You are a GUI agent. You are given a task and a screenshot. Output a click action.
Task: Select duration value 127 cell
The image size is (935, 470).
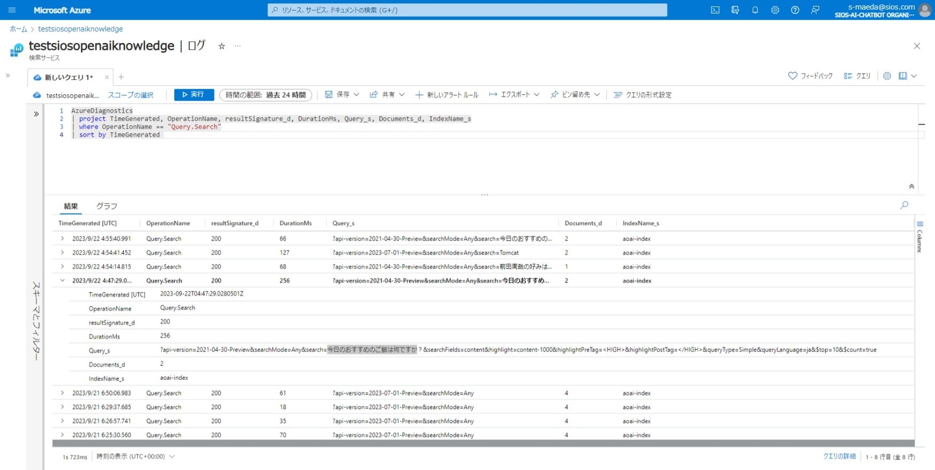point(284,252)
